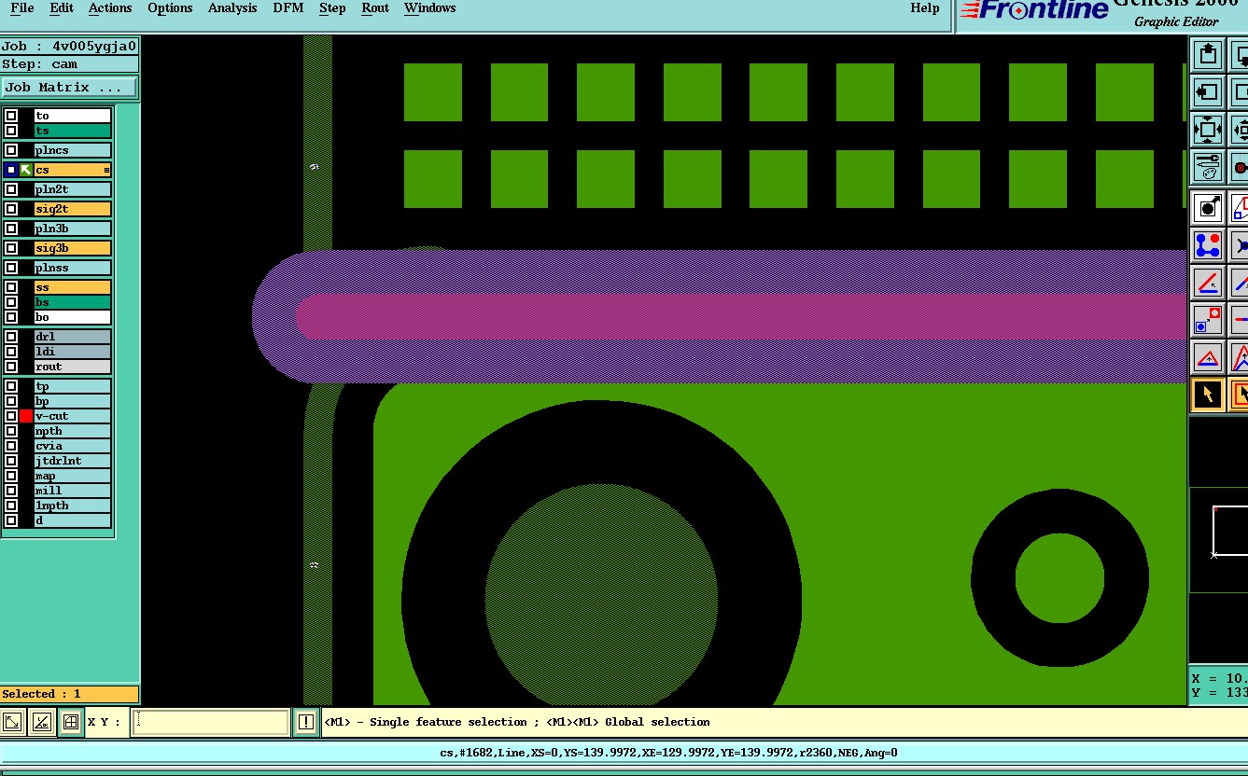1248x776 pixels.
Task: Open the Analysis menu
Action: click(233, 8)
